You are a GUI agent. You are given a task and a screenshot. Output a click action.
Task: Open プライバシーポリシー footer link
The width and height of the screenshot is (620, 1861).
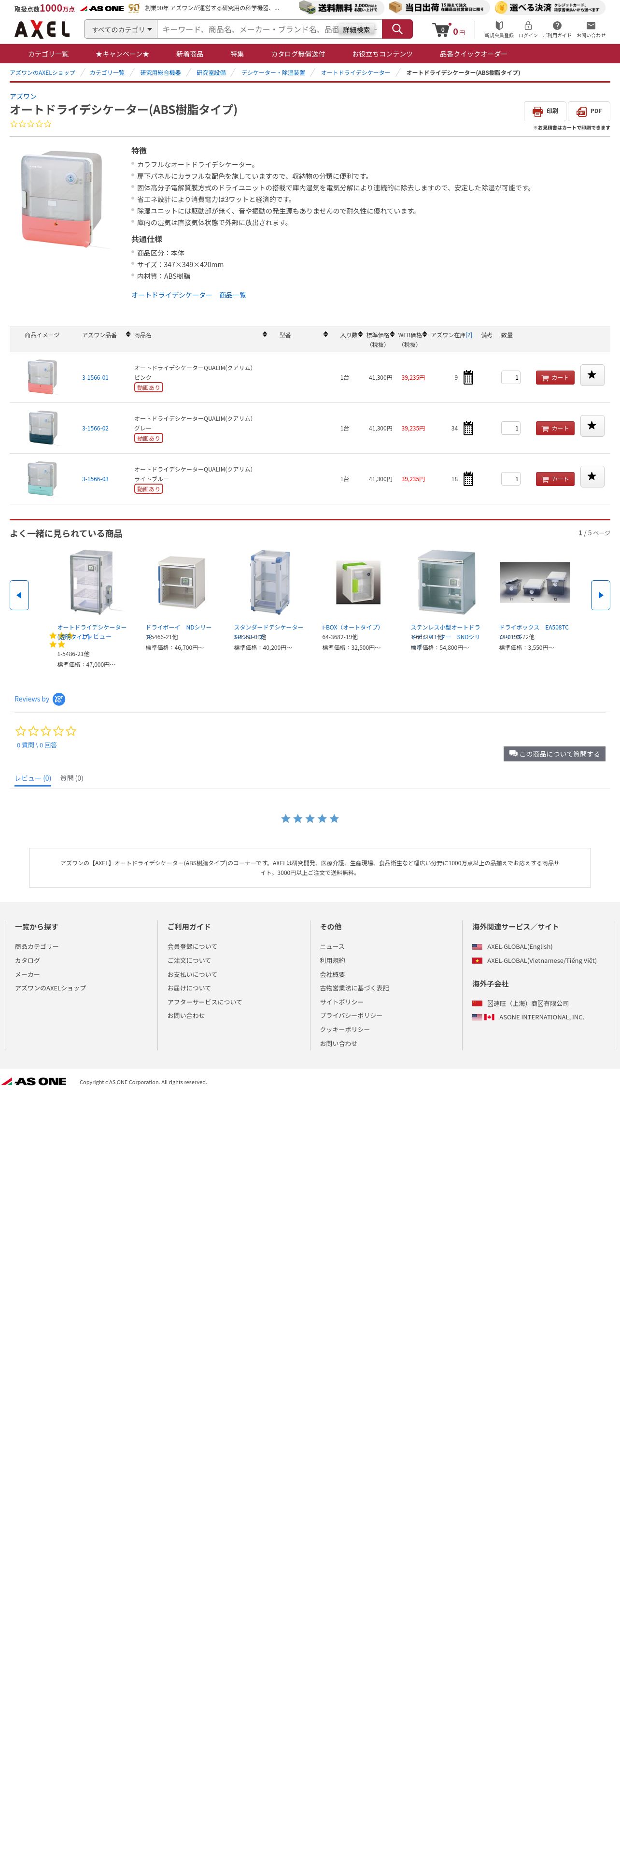[x=352, y=1016]
